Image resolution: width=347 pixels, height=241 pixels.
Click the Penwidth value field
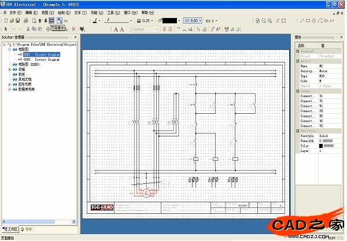[328, 140]
